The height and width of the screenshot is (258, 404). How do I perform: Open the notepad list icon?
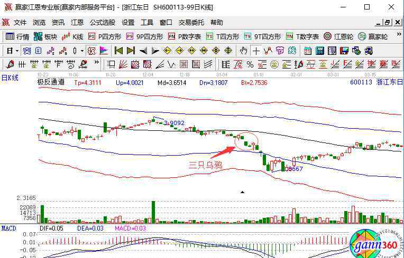point(332,51)
